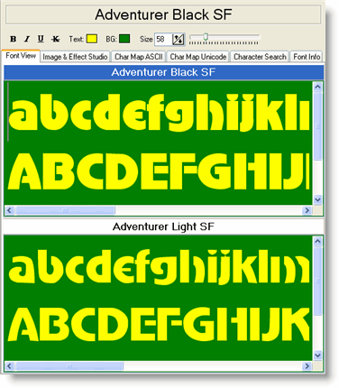The image size is (339, 388).
Task: Open the yellow Text color swatch
Action: click(x=92, y=39)
